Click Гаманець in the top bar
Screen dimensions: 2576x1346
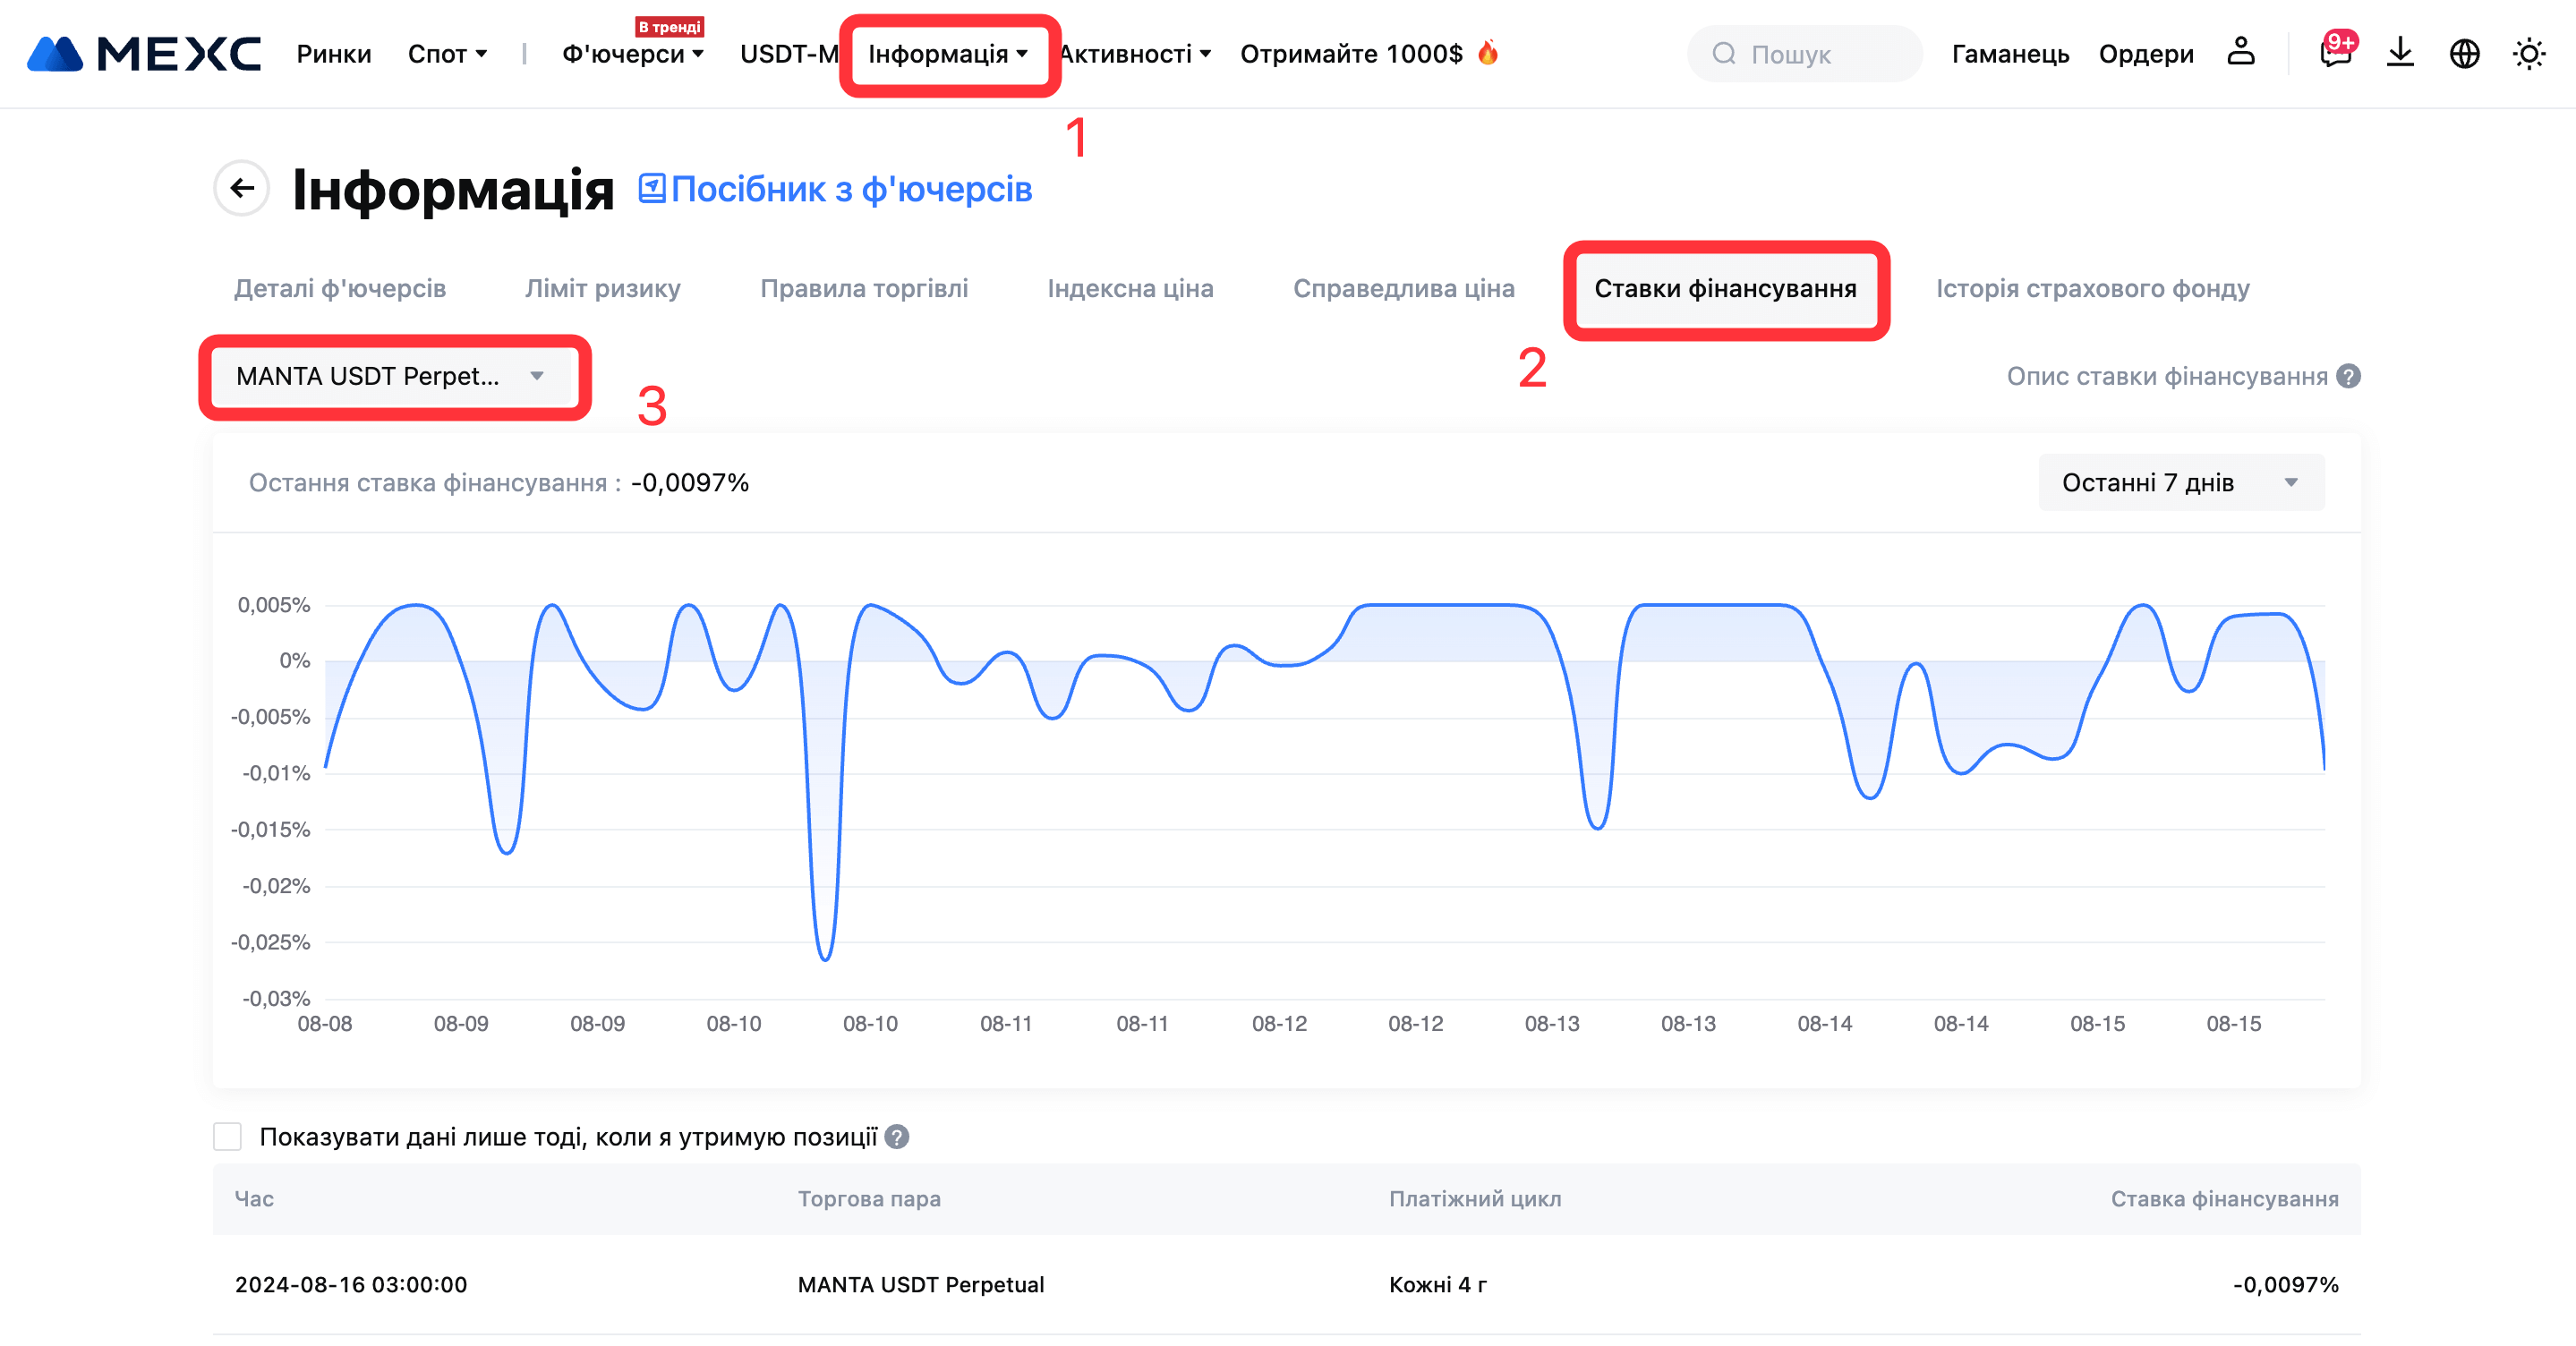point(2010,54)
